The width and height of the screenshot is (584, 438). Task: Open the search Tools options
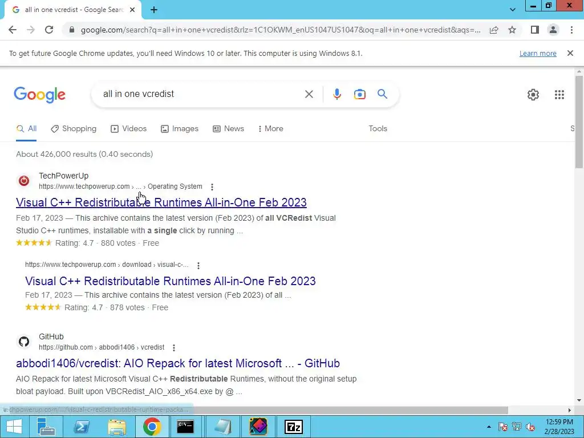pos(378,128)
